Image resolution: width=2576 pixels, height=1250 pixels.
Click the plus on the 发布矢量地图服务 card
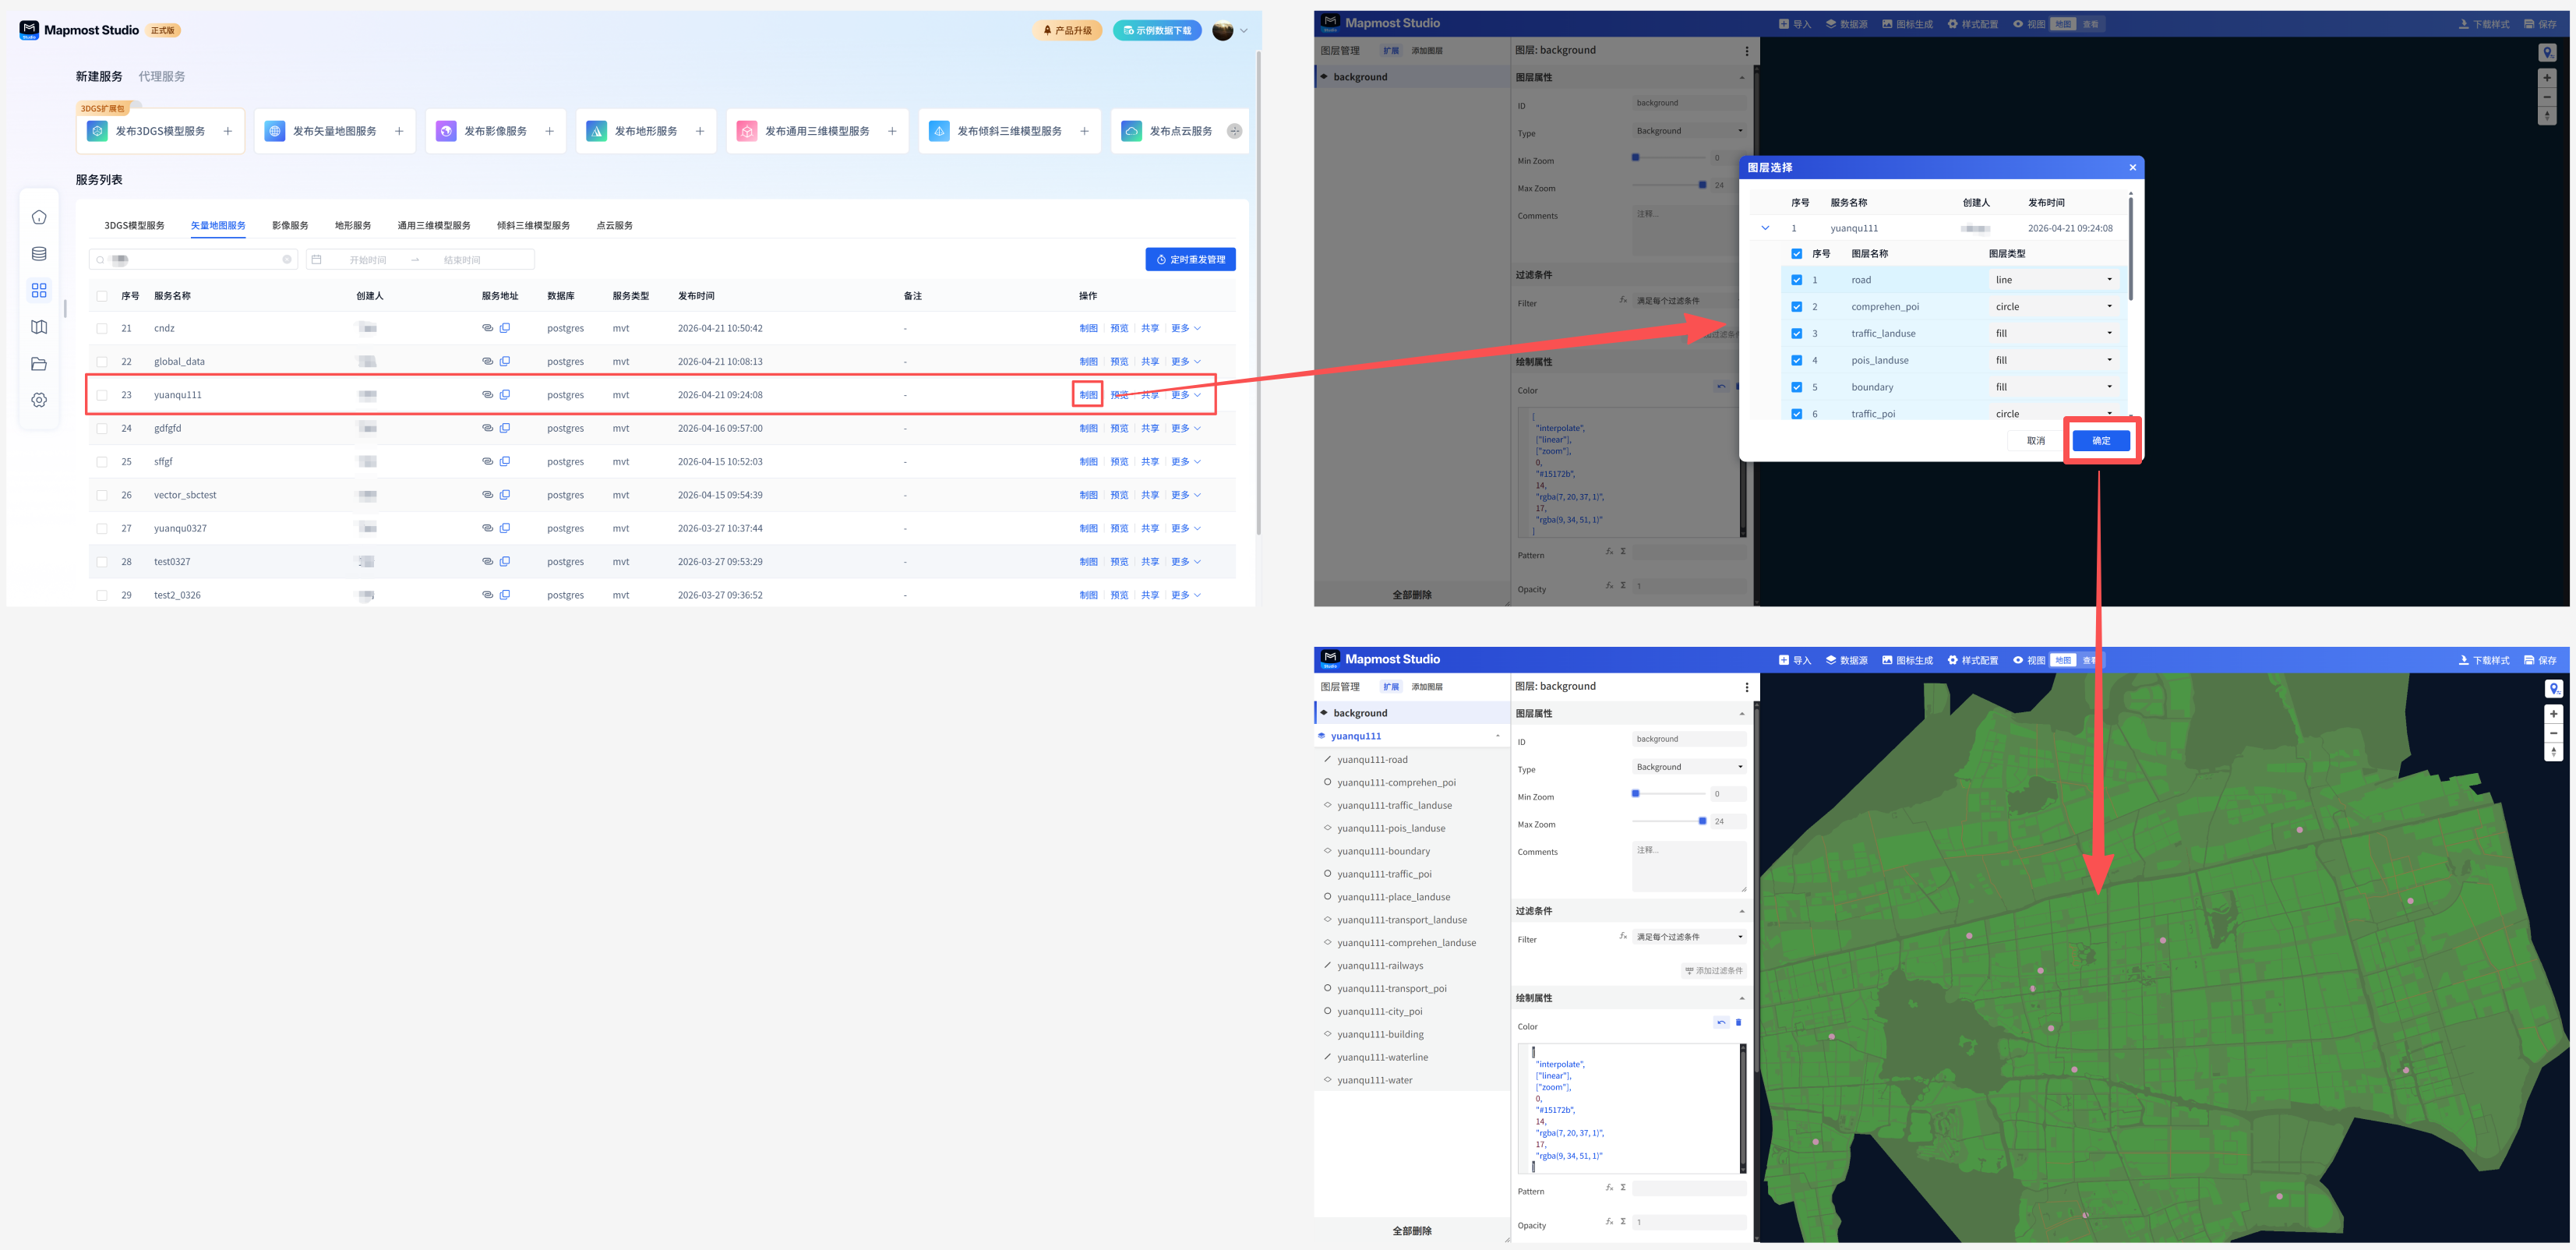[x=399, y=131]
